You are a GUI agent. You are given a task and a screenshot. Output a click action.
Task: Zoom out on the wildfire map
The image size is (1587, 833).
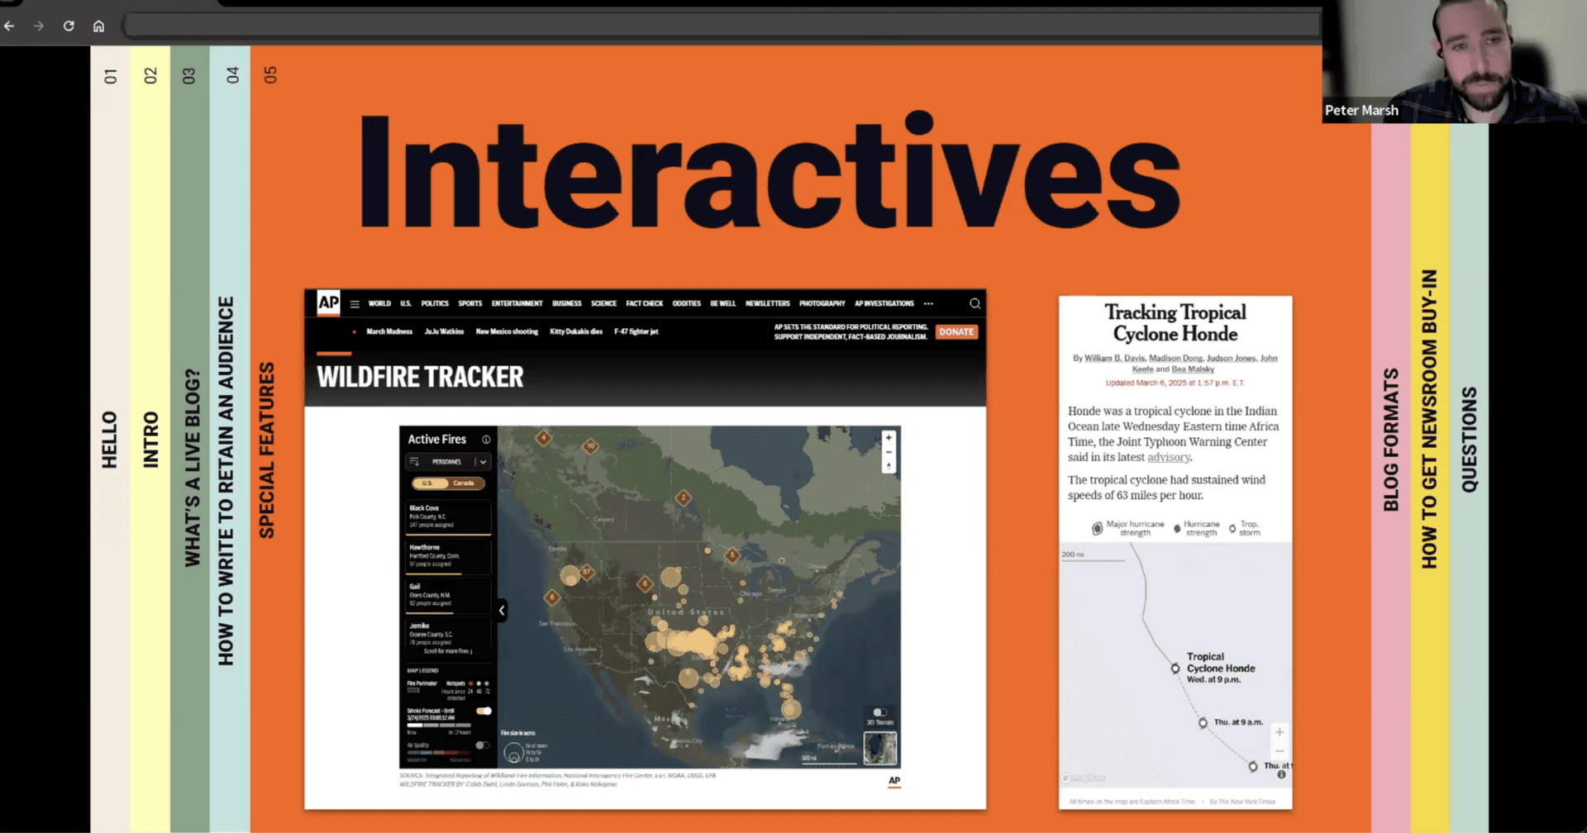click(889, 452)
